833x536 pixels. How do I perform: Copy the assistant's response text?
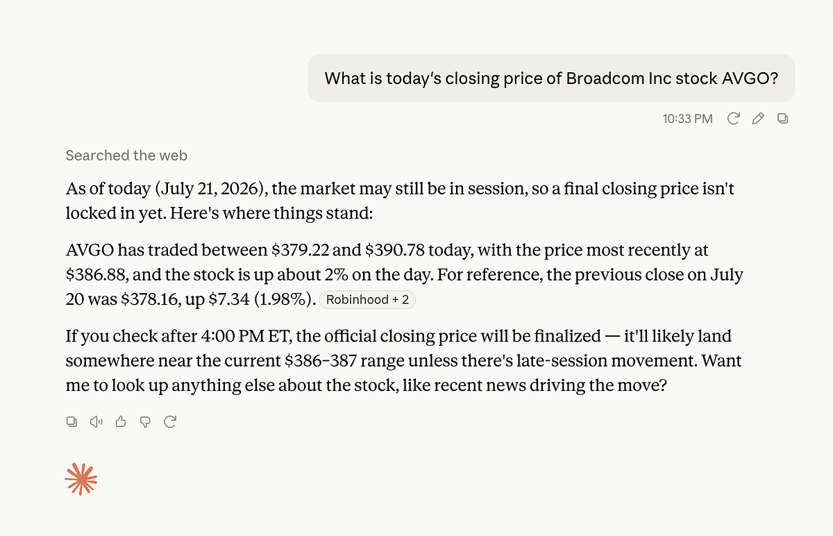pyautogui.click(x=71, y=421)
